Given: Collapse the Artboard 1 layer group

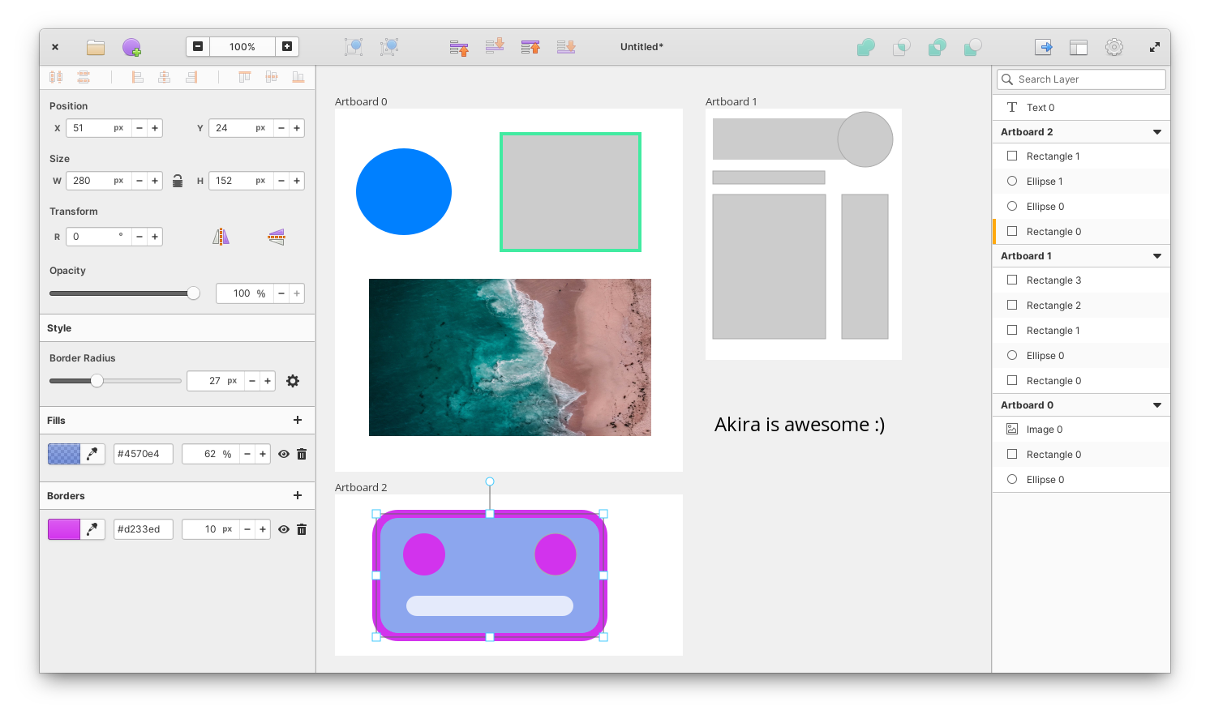Looking at the screenshot, I should pyautogui.click(x=1156, y=256).
